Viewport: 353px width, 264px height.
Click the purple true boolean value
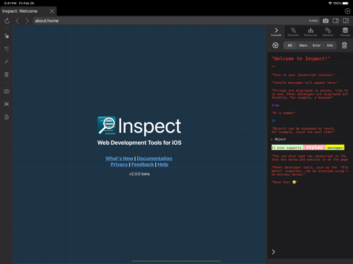coord(276,105)
